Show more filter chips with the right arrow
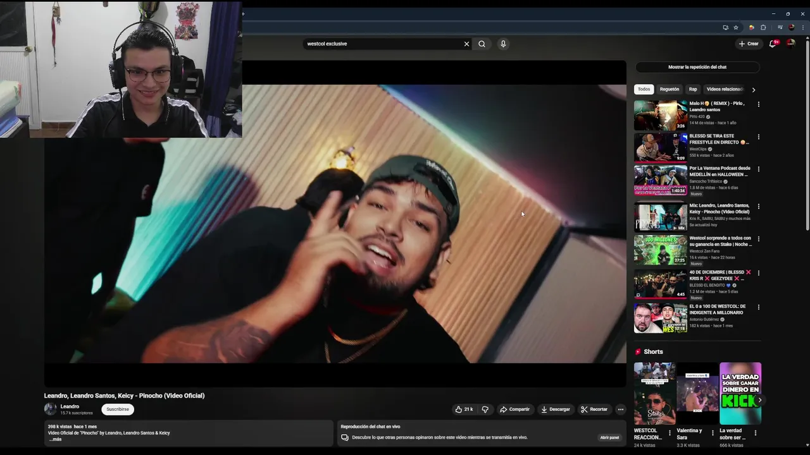The height and width of the screenshot is (455, 810). tap(753, 90)
